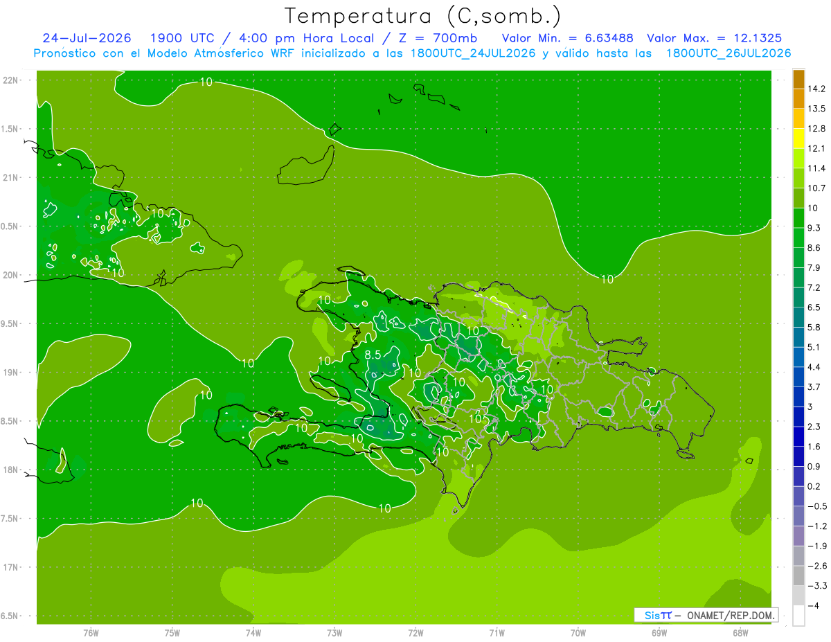
Task: Click the "8.5" contour label over Haiti
Action: 373,355
